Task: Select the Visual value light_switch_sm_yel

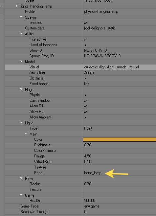Action: tap(111, 67)
